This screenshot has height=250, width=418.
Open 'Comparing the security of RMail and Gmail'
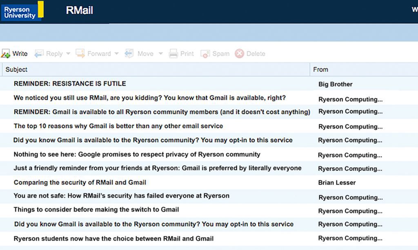click(x=80, y=182)
